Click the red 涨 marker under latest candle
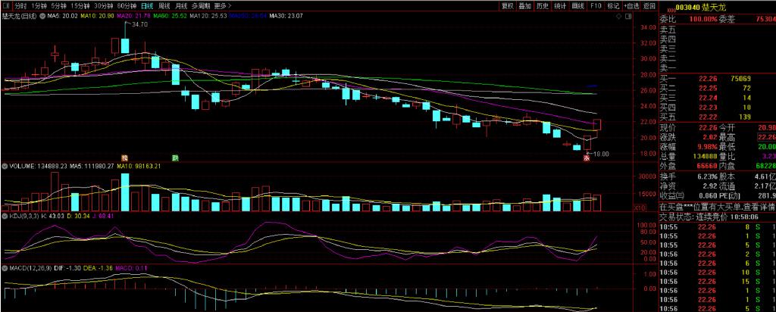Image resolution: width=776 pixels, height=312 pixels. 586,158
